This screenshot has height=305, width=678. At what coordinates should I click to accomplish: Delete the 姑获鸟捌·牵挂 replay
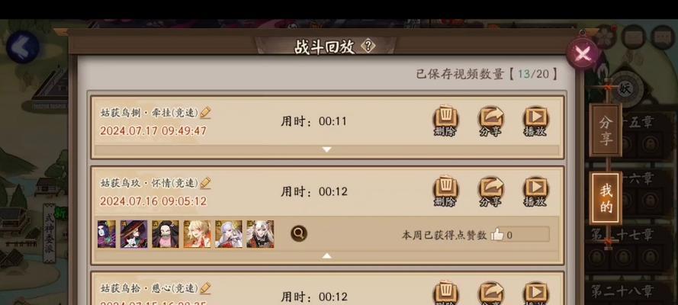coord(446,121)
